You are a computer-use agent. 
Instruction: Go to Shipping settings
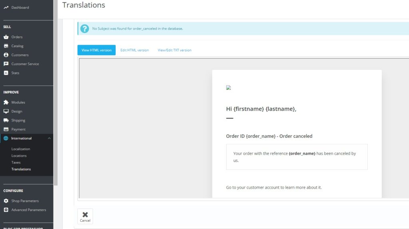pyautogui.click(x=18, y=120)
